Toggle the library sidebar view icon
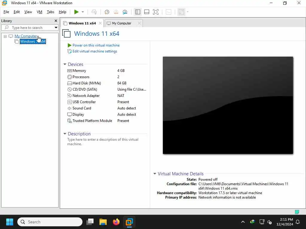The height and width of the screenshot is (229, 306). 137,12
